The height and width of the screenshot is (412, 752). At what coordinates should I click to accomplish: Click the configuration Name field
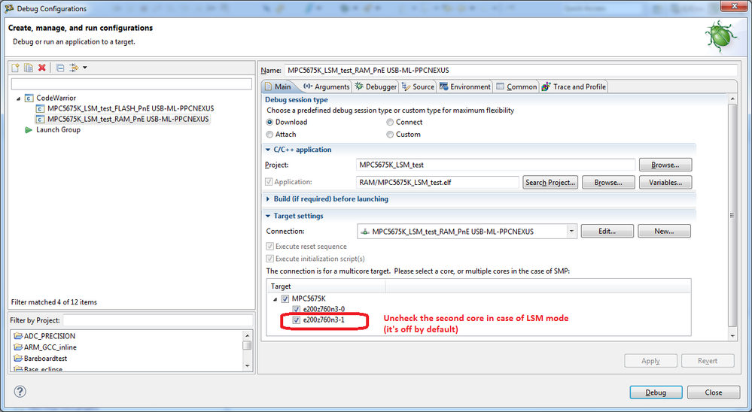511,71
